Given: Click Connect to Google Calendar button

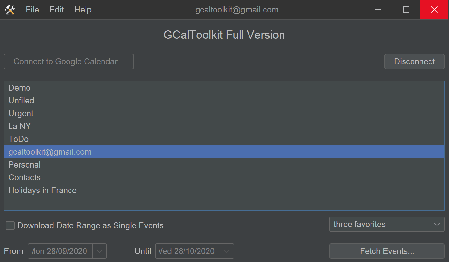Looking at the screenshot, I should tap(69, 61).
